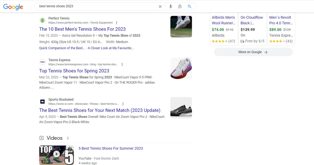
Task: Click the magnifying glass search button
Action: tap(189, 6)
